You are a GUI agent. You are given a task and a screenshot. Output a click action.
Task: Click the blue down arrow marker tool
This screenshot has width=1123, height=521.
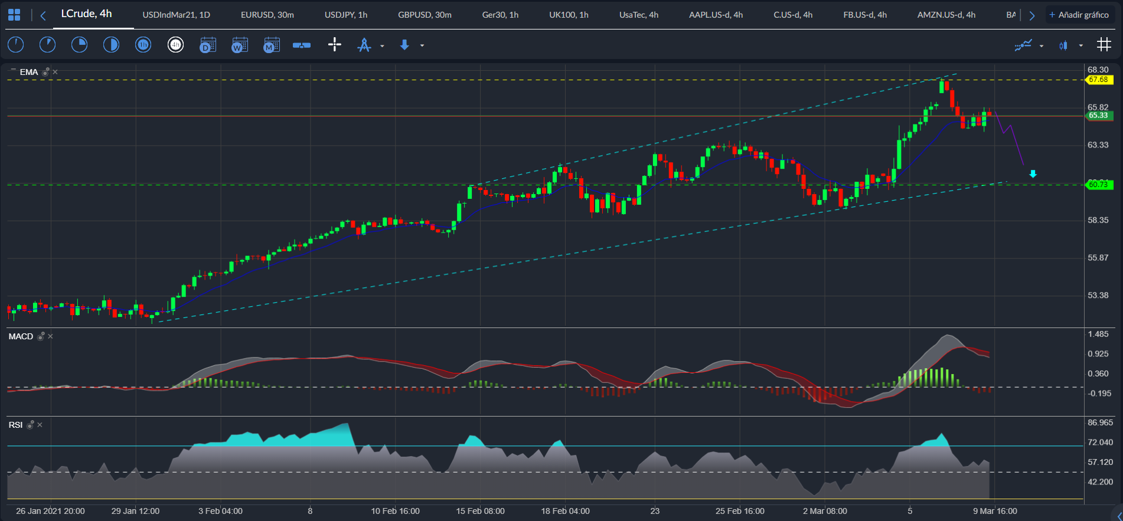[x=404, y=45]
